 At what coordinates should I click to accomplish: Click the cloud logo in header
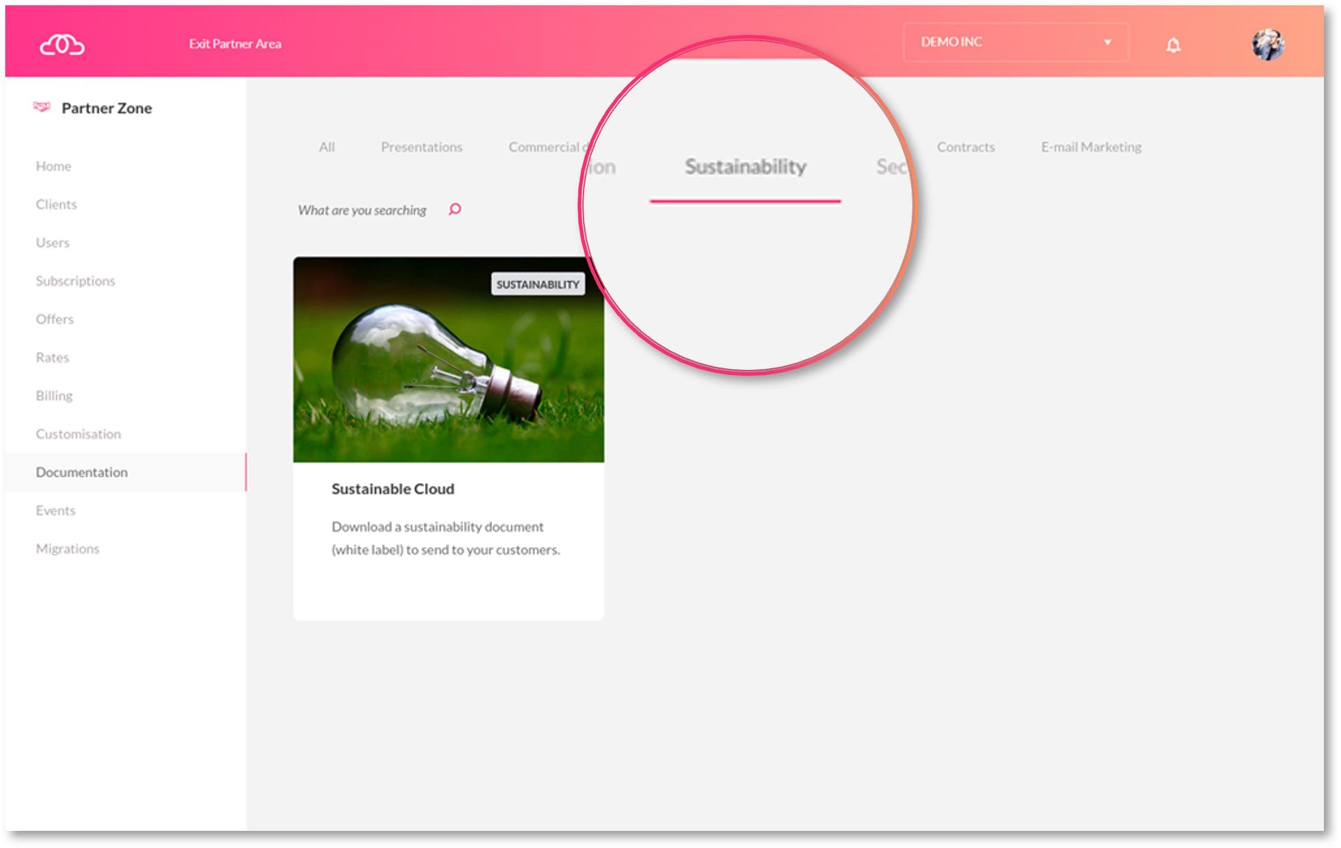[62, 45]
